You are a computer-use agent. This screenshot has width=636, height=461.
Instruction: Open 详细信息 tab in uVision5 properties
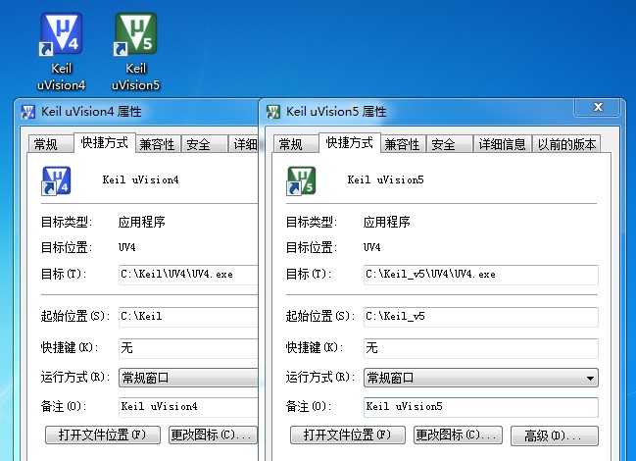pos(502,144)
